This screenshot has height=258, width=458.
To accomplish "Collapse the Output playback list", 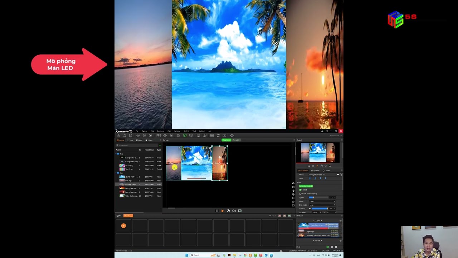I will (340, 221).
